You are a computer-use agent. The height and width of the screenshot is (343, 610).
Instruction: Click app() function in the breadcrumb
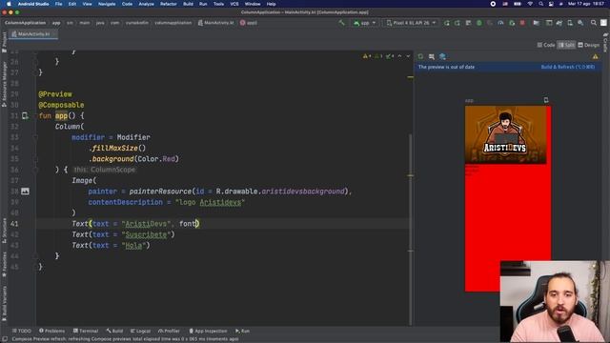click(249, 23)
